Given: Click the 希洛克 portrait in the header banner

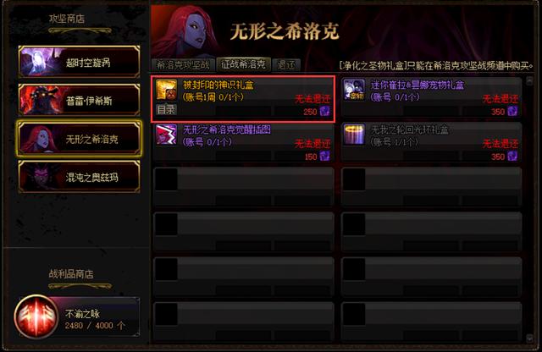Looking at the screenshot, I should pos(185,31).
